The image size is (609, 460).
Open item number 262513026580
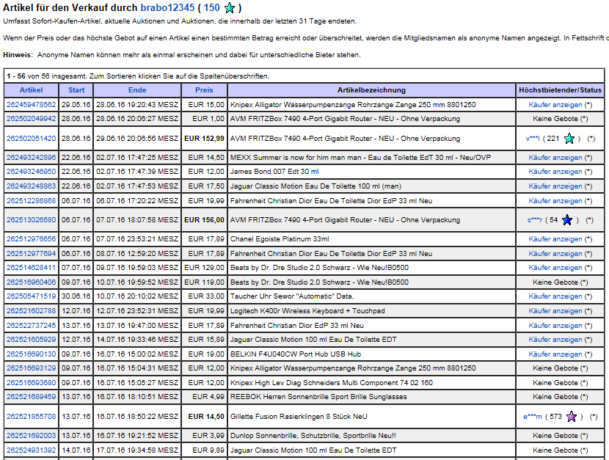[31, 220]
